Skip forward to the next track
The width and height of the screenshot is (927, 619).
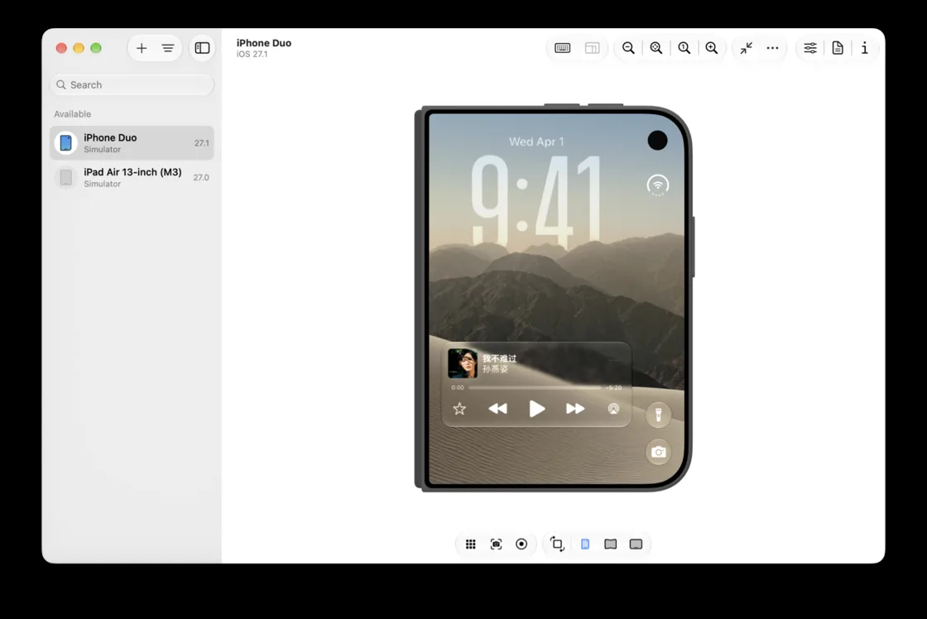(x=575, y=409)
